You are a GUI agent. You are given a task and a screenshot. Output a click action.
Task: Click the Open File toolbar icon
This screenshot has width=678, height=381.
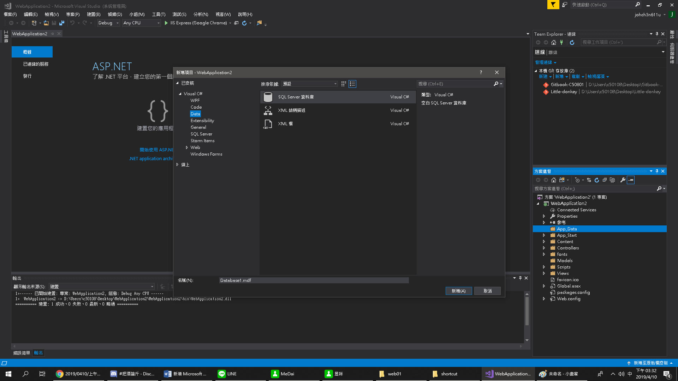46,23
